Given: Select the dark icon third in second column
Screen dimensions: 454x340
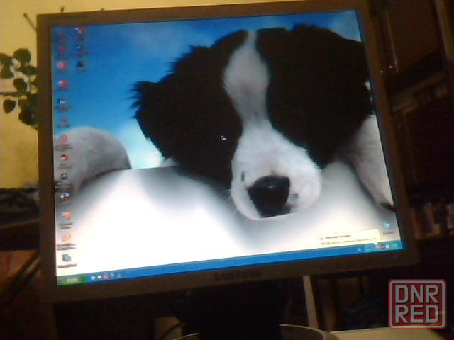Looking at the screenshot, I should pos(80,64).
